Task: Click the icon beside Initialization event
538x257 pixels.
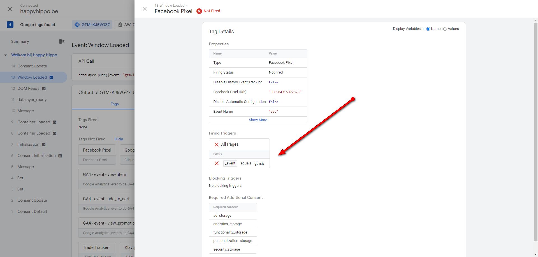Action: click(44, 145)
